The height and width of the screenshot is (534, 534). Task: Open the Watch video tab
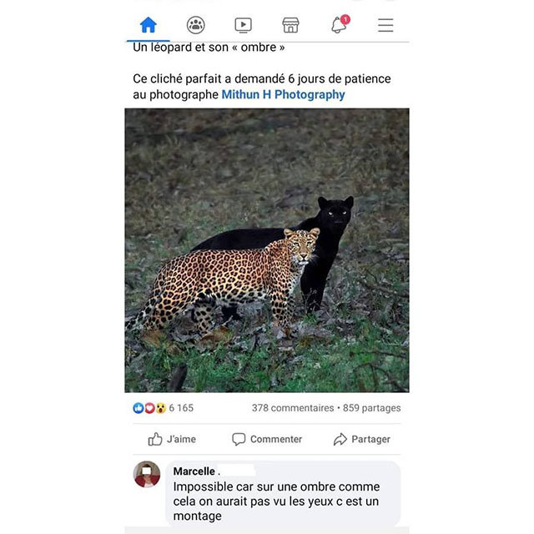tap(243, 25)
